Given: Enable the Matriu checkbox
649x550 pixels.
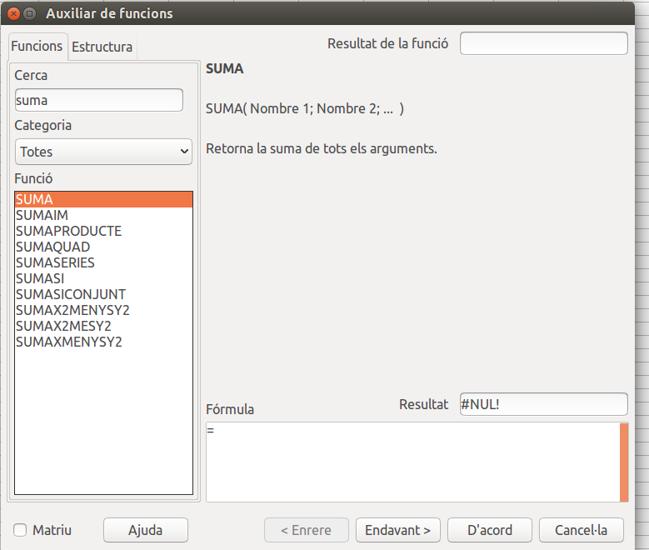Looking at the screenshot, I should coord(20,530).
